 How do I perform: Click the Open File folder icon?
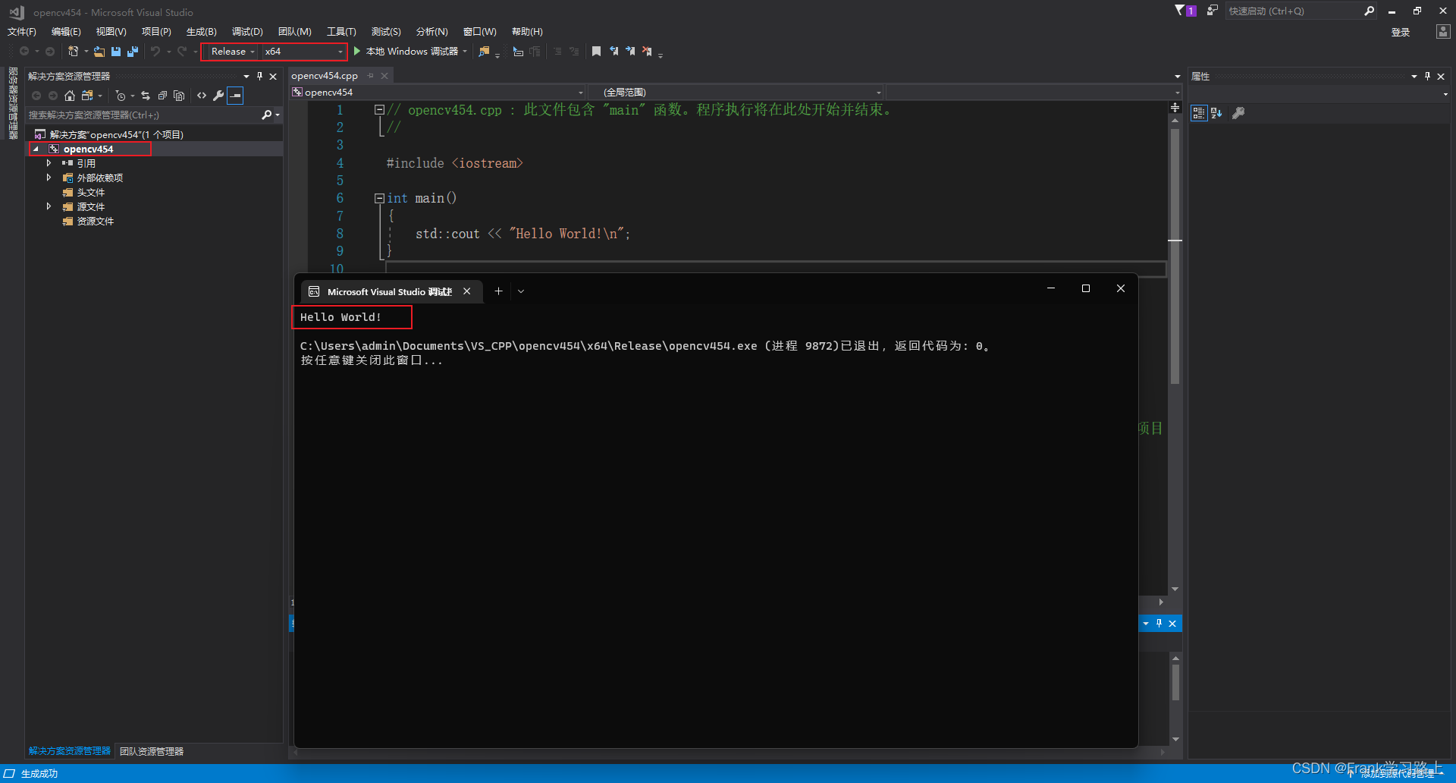click(99, 52)
